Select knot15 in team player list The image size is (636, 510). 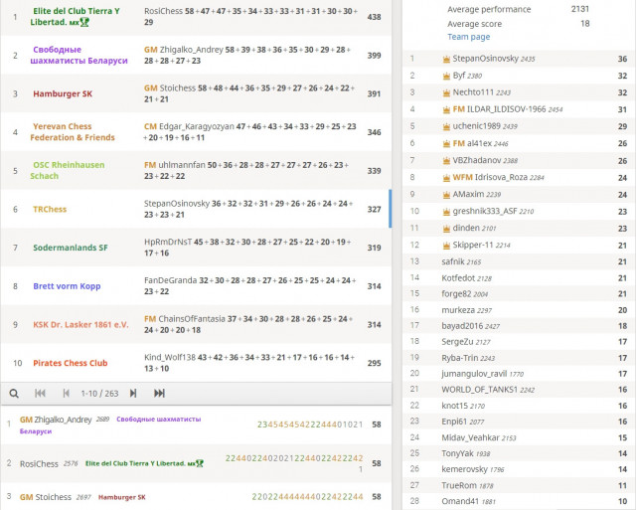(455, 406)
